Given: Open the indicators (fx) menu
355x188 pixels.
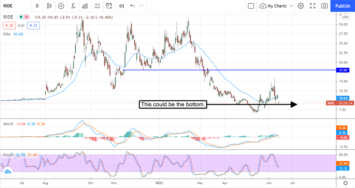Looking at the screenshot, I should pyautogui.click(x=73, y=6).
